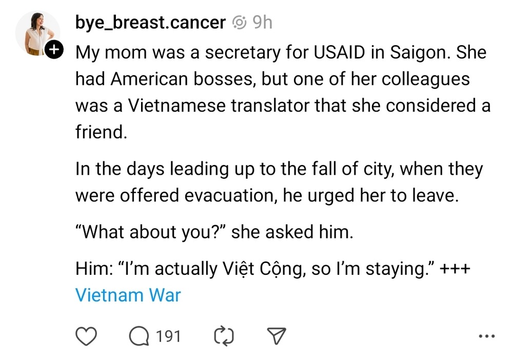Open replies via the comment bubble icon

(x=139, y=336)
